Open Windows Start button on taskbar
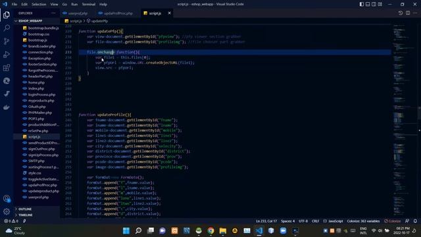The image size is (421, 237). click(x=126, y=231)
